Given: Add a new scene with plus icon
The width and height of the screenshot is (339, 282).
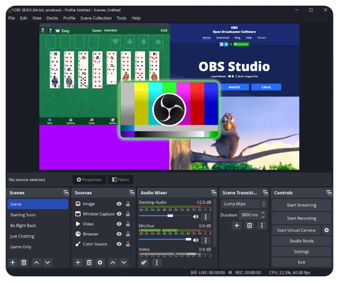Looking at the screenshot, I should pos(13,262).
